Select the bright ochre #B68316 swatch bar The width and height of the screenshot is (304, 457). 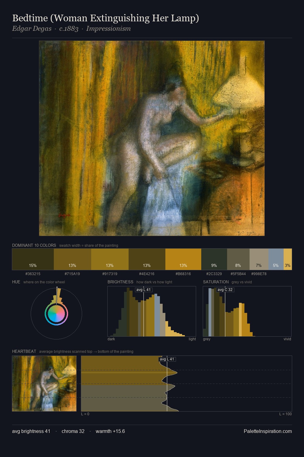point(183,259)
